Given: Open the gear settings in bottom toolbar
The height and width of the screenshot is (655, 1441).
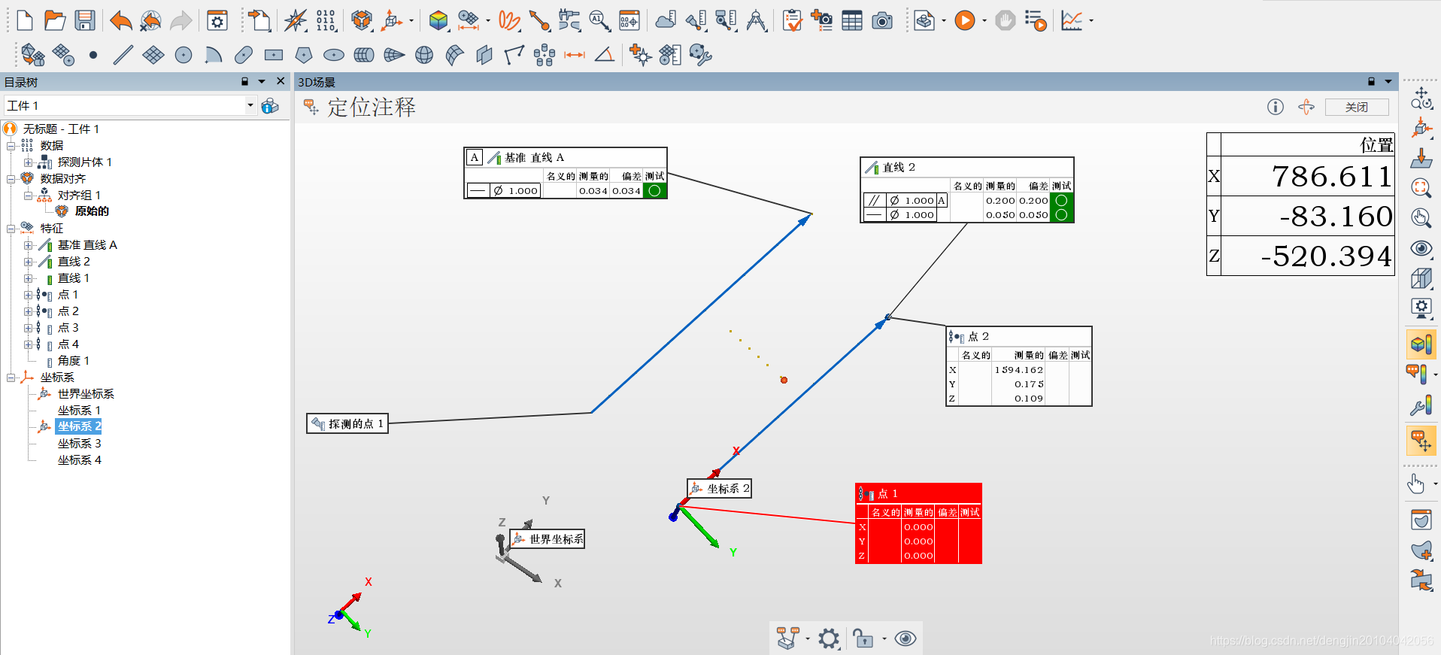Looking at the screenshot, I should point(829,639).
